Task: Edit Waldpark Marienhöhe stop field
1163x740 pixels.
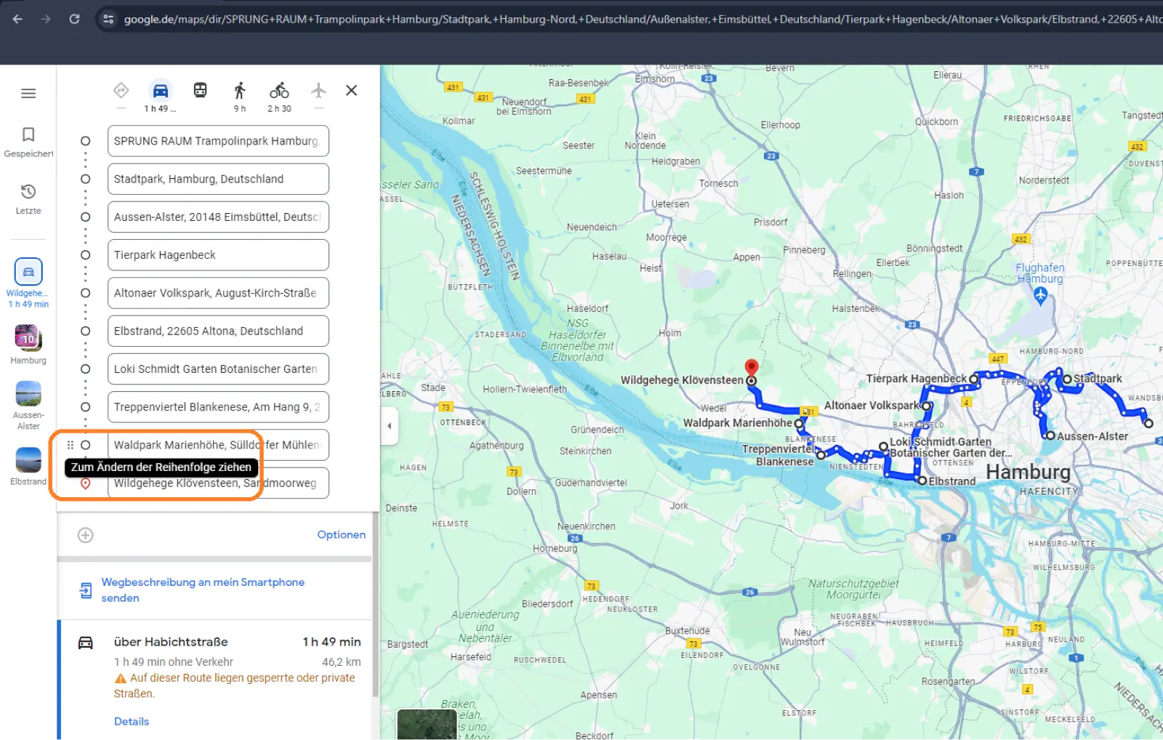Action: (x=218, y=445)
